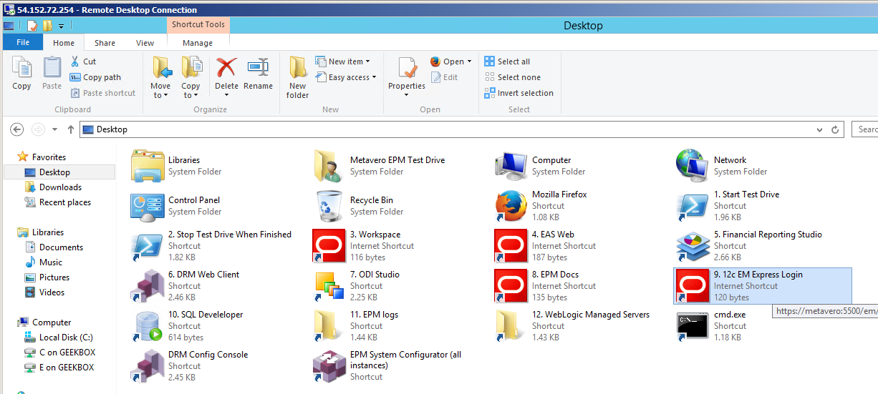Open E on GEEKBOX drive
Image resolution: width=878 pixels, height=394 pixels.
[x=59, y=368]
